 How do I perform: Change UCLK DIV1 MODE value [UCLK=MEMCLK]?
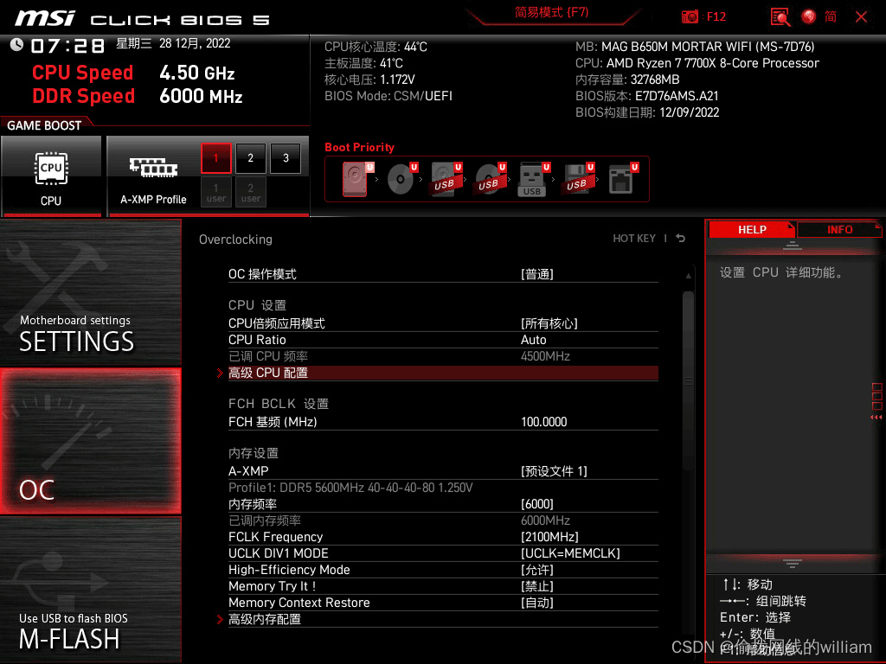pyautogui.click(x=570, y=553)
